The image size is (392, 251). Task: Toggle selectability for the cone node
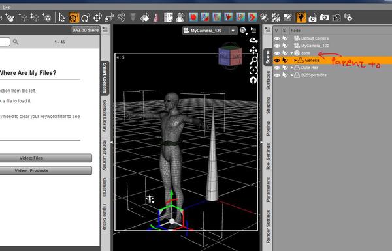(285, 53)
